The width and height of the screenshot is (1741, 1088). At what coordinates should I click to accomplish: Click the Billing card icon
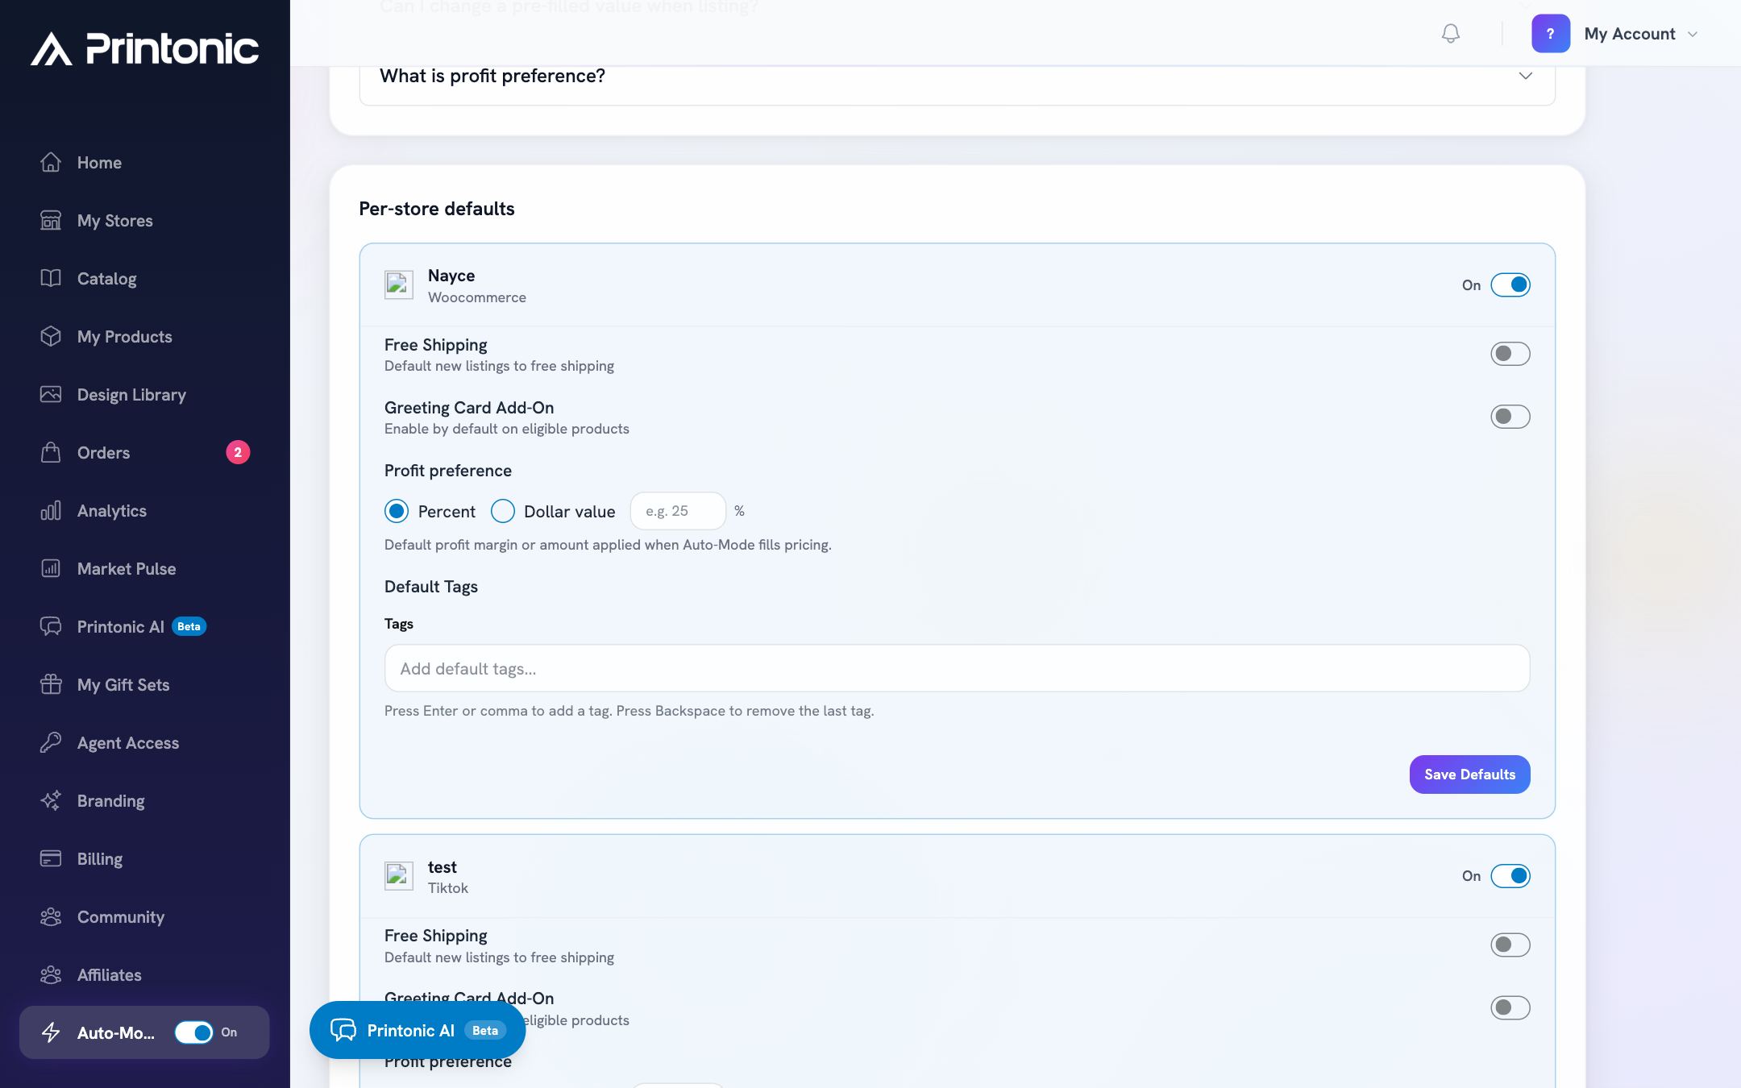51,858
